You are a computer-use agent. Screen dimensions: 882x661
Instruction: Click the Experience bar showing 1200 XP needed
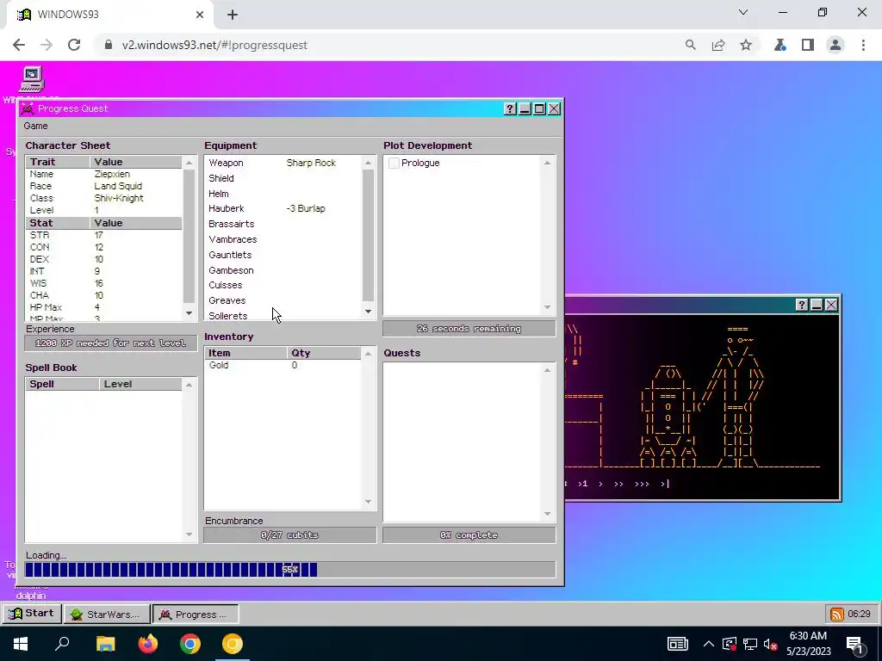(x=111, y=343)
